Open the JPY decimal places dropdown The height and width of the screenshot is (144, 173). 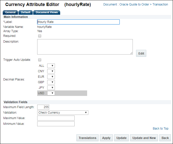pos(51,88)
